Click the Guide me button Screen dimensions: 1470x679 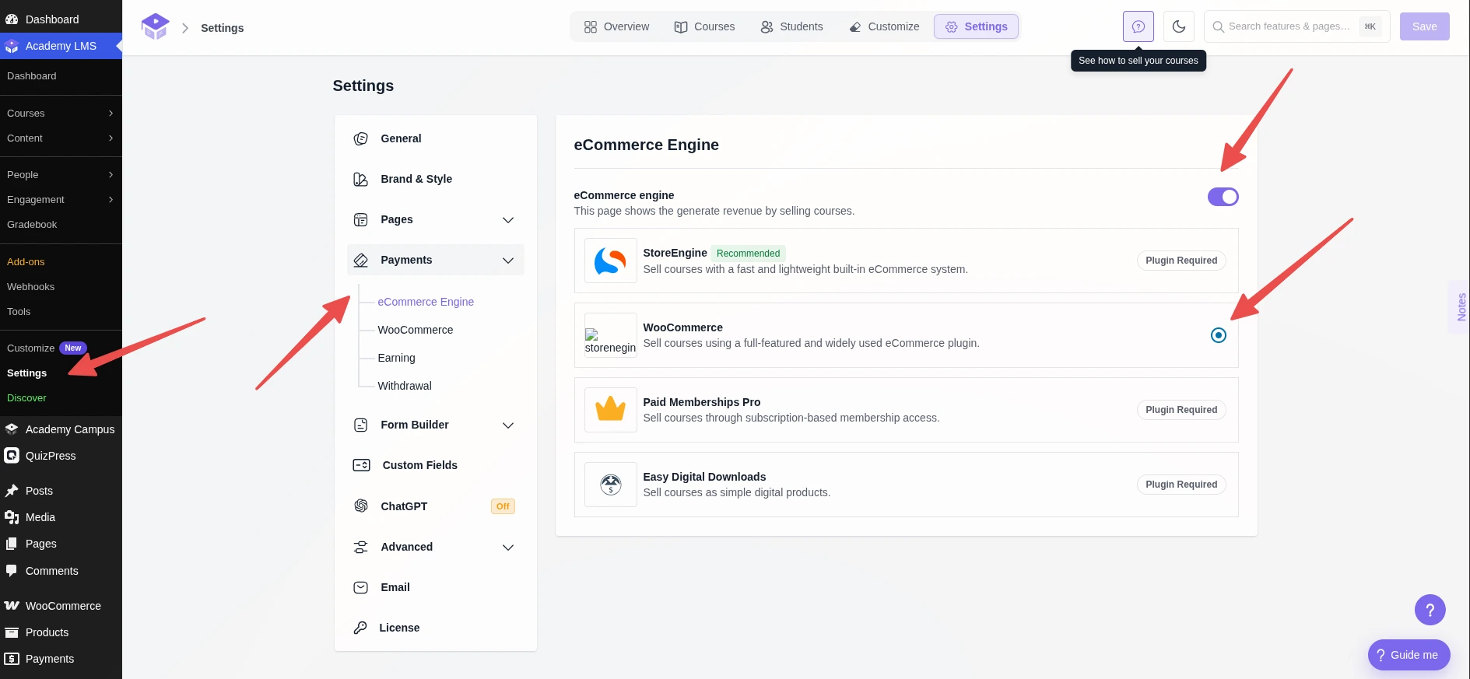(x=1409, y=655)
